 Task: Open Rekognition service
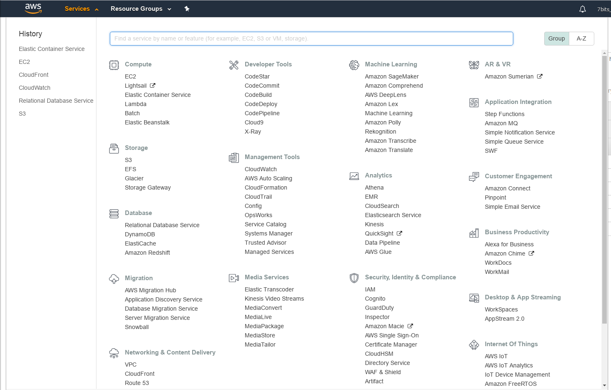[380, 132]
